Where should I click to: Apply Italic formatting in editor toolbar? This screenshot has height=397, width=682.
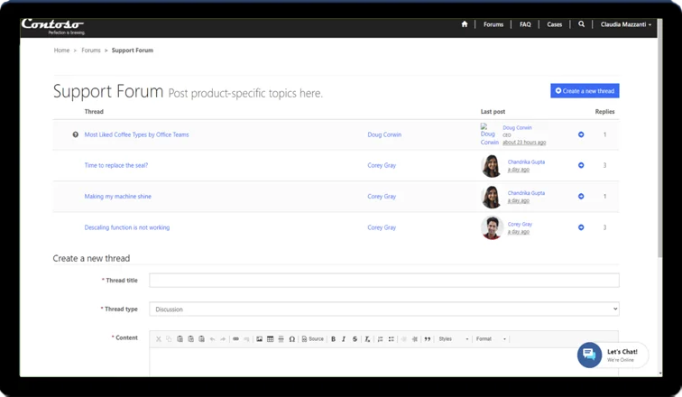344,339
